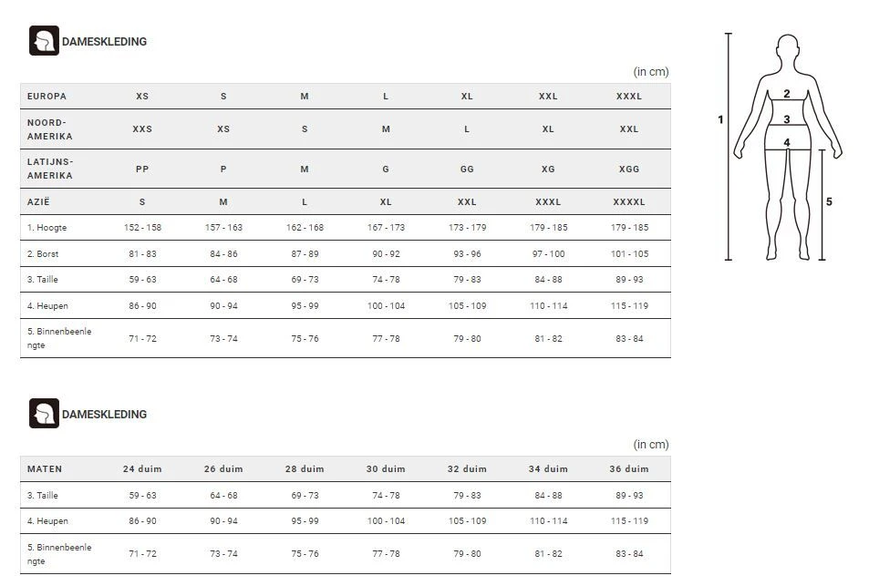Click the 2. Borst row label
Screen dimensions: 869x586
(43, 254)
